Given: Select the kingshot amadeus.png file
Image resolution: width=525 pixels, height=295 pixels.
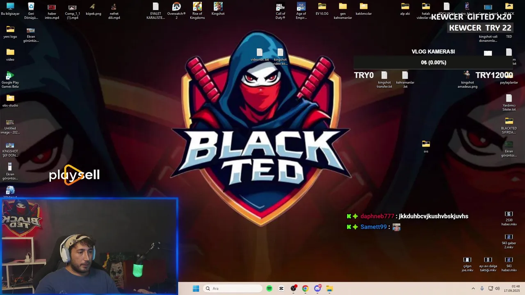Looking at the screenshot, I should coord(467,79).
